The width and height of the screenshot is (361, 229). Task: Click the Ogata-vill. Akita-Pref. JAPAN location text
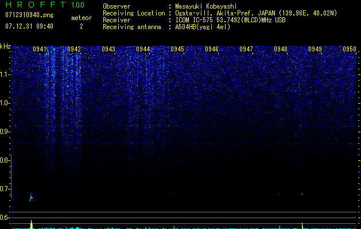tap(256, 13)
